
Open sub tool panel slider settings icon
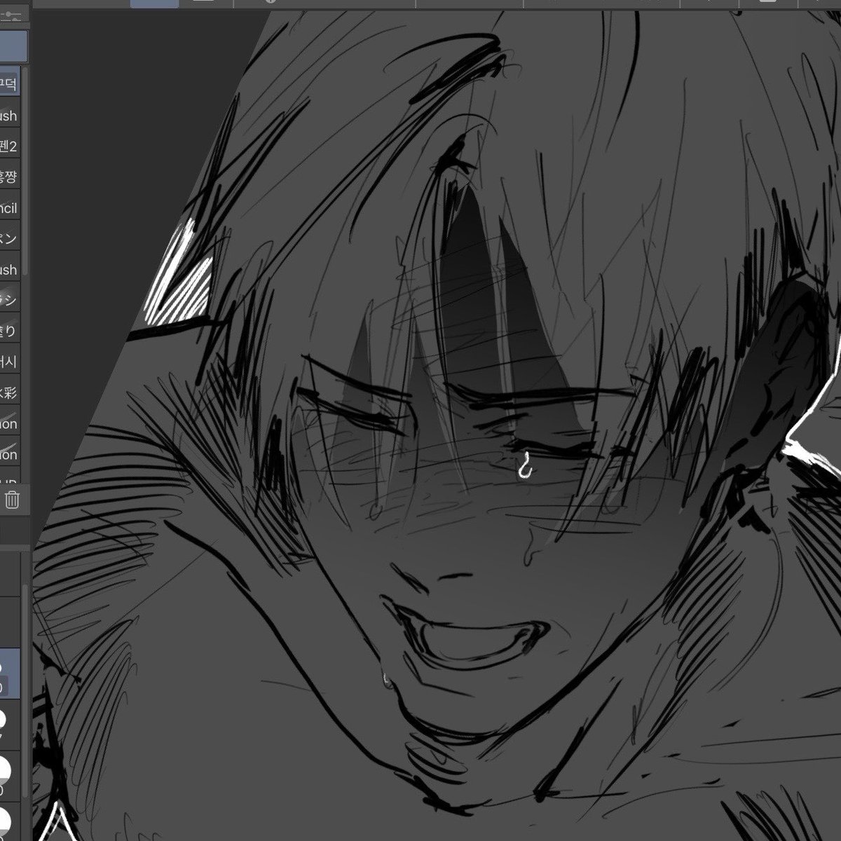point(11,15)
